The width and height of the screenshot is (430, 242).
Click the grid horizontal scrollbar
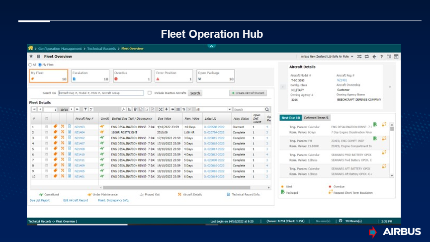[x=176, y=187]
